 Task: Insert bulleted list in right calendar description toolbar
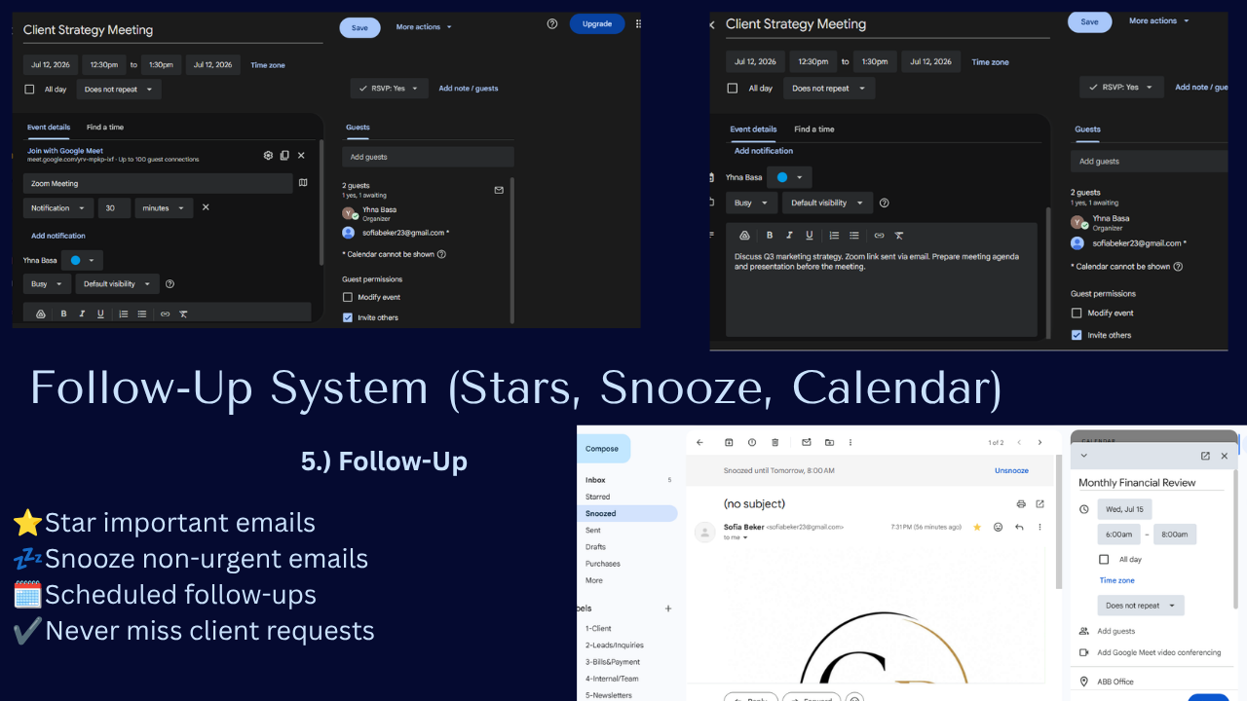point(854,235)
